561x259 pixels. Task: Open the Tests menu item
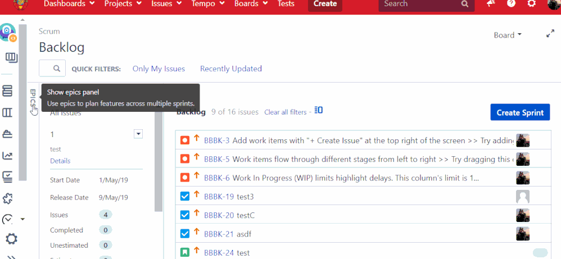point(286,4)
